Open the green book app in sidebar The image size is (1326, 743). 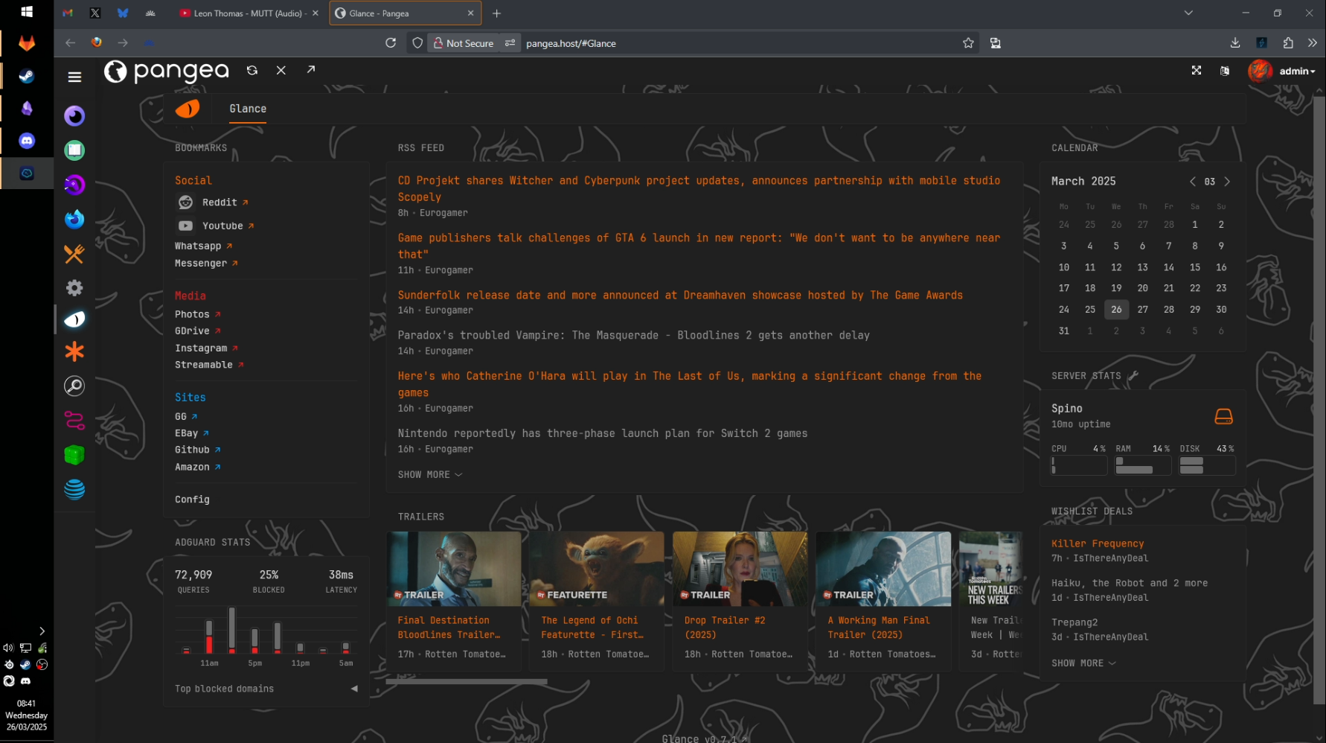[74, 150]
